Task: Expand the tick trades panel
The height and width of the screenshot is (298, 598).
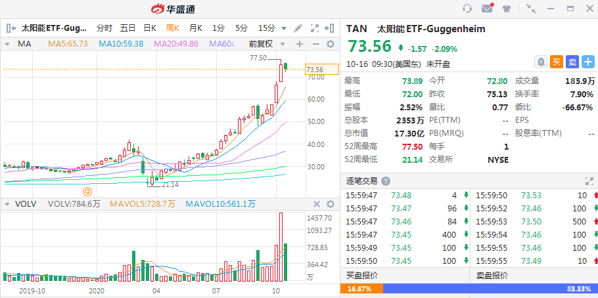Action: (x=589, y=181)
